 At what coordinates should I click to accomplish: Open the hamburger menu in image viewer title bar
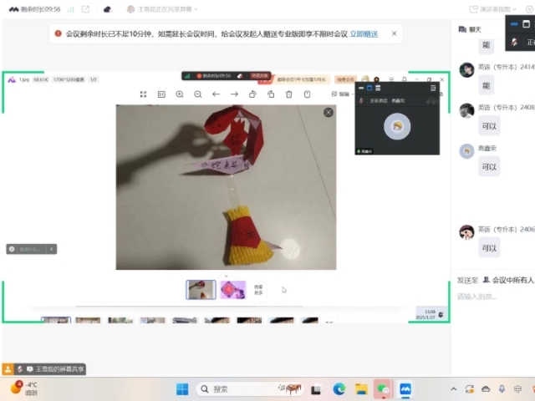pos(391,79)
